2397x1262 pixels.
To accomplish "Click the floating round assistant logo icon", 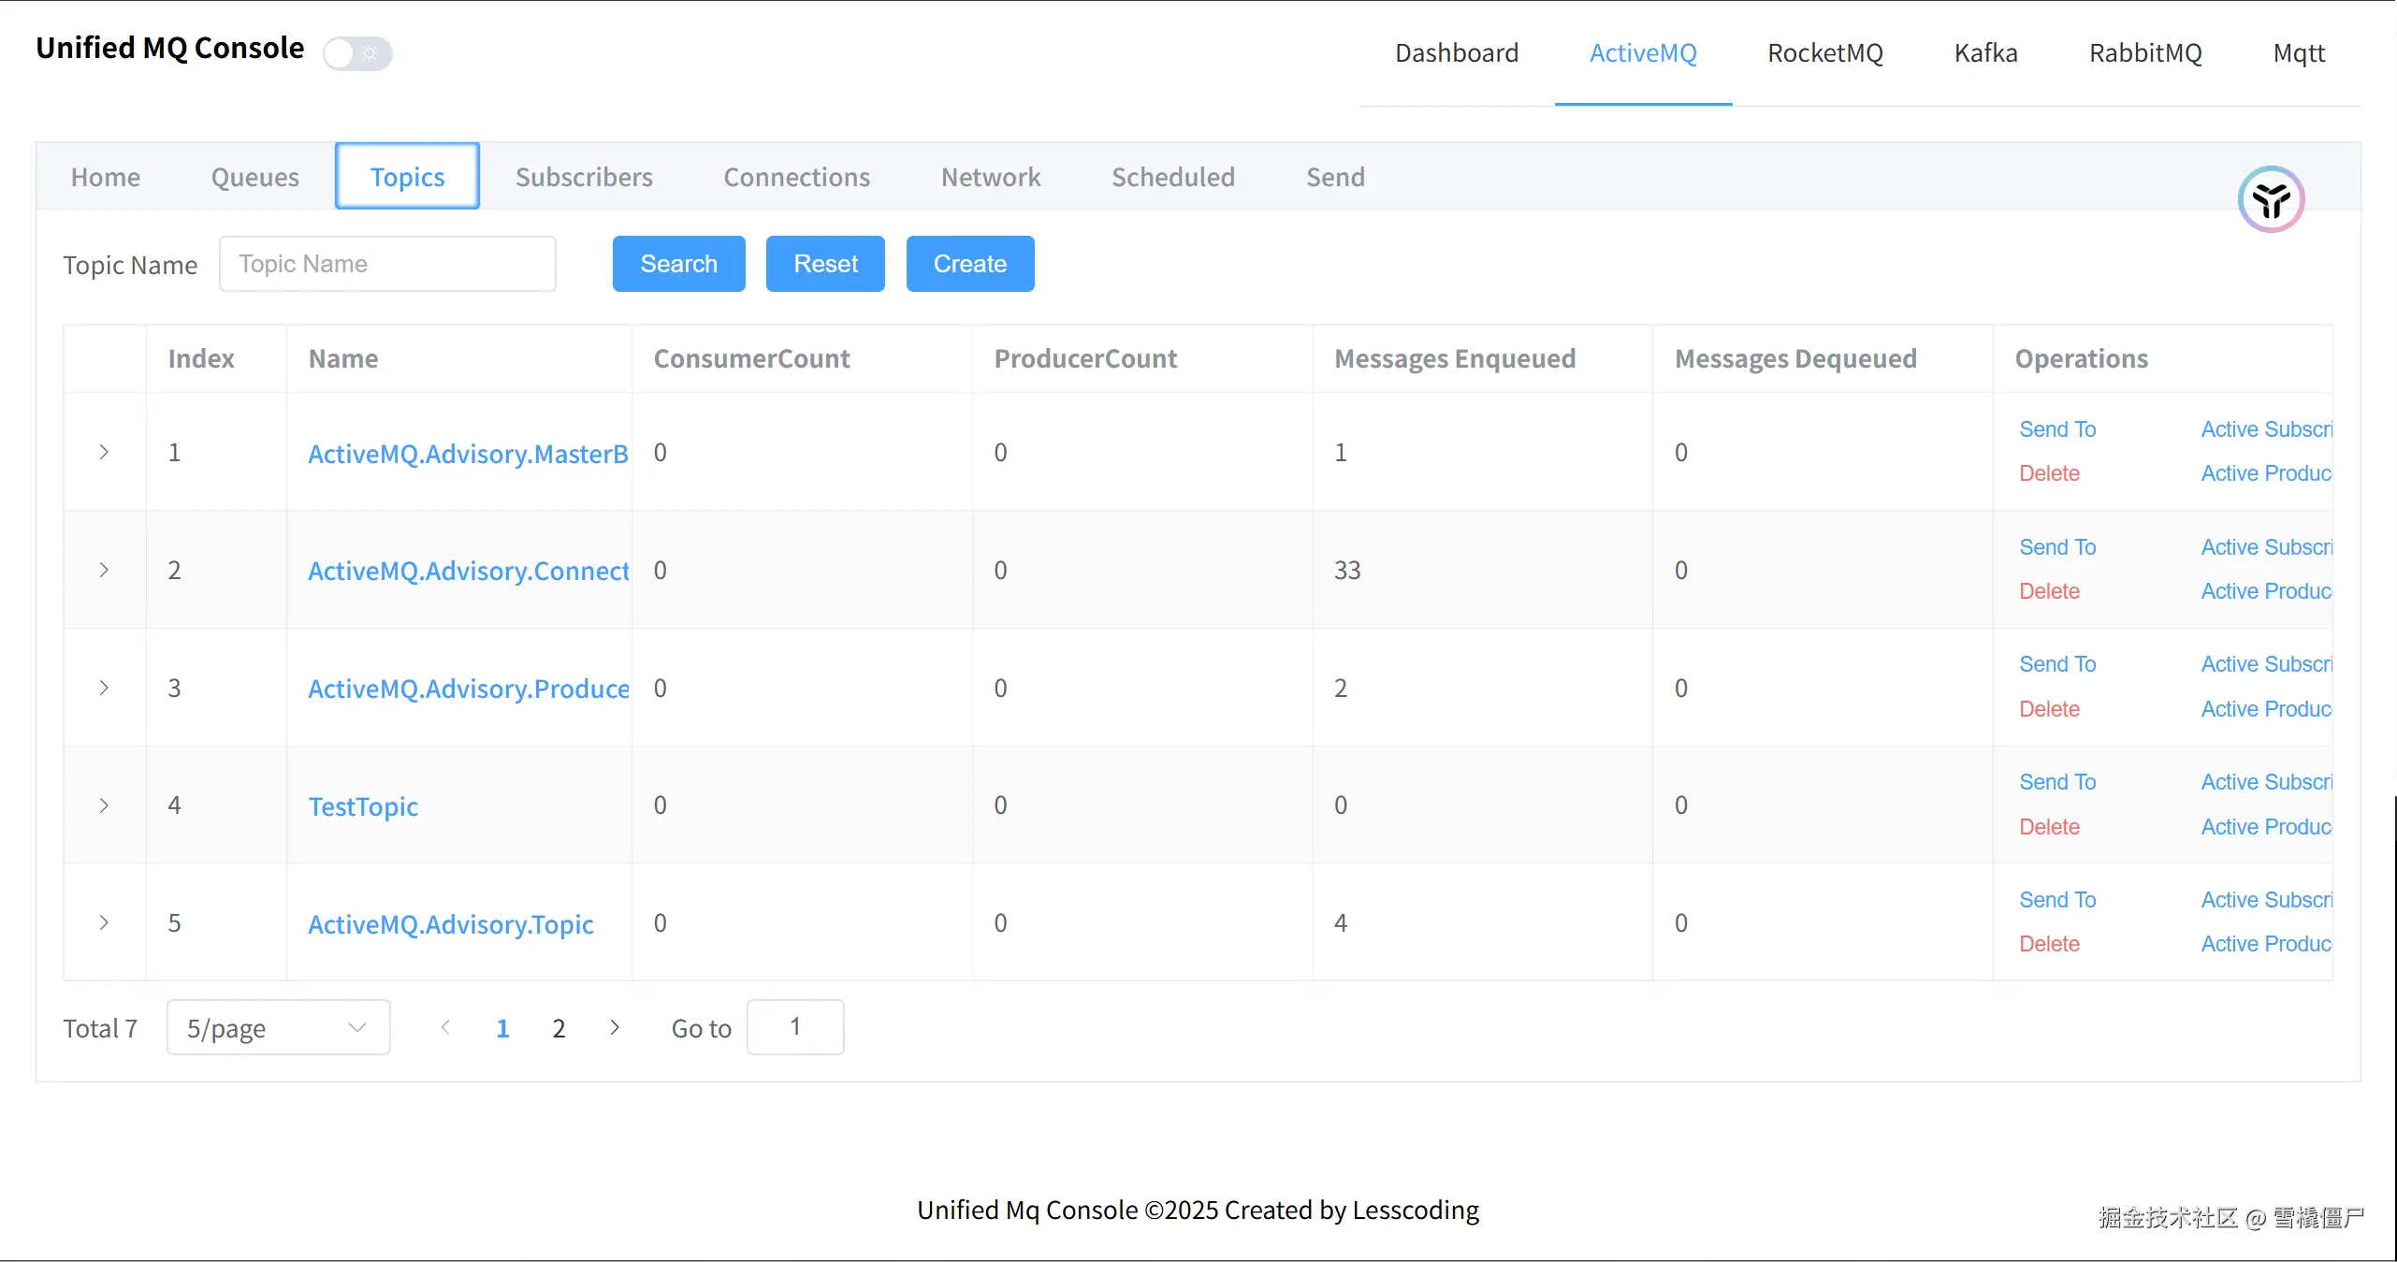I will 2270,199.
